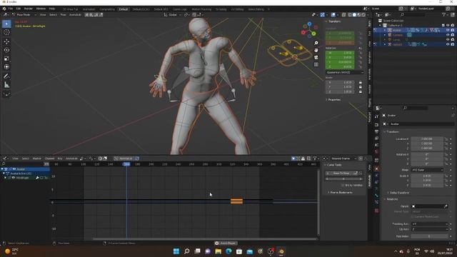Open the Object properties tab icon

coord(376,168)
